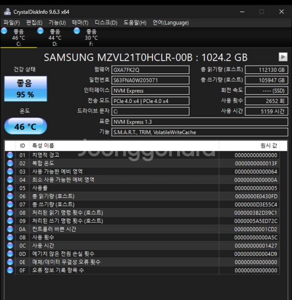The width and height of the screenshot is (292, 300).
Task: Click power on hours value 5159 시간
Action: 266,111
